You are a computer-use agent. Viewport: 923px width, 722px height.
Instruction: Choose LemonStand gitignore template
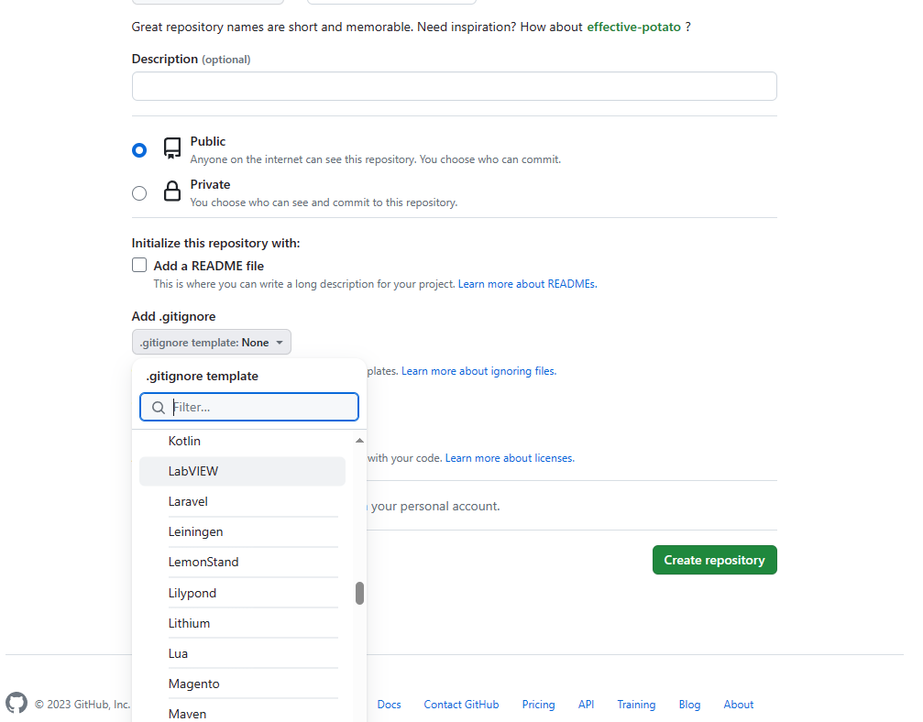pyautogui.click(x=242, y=562)
